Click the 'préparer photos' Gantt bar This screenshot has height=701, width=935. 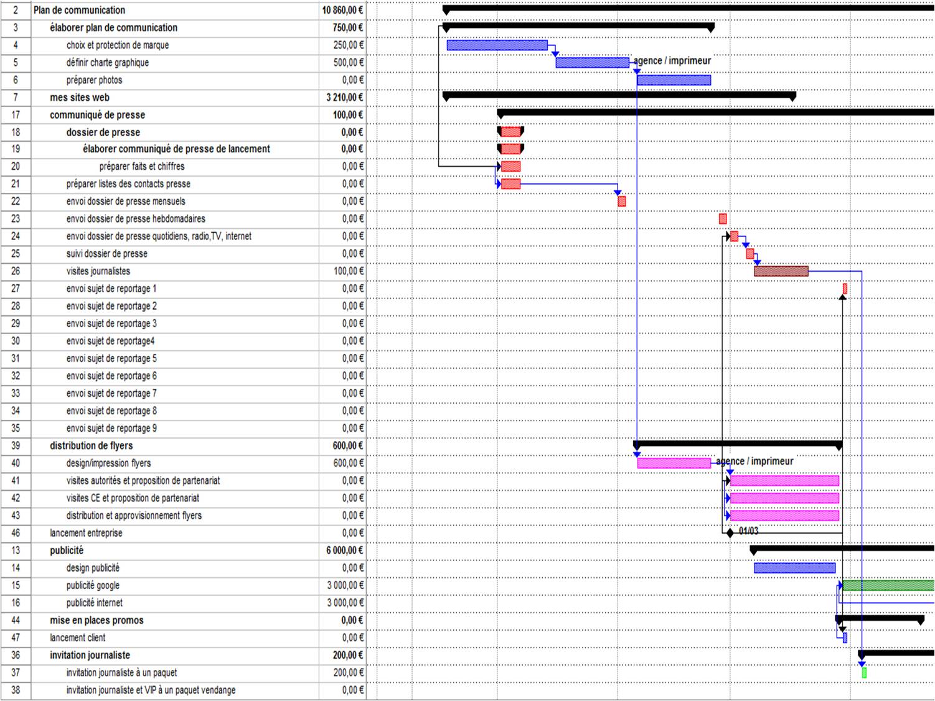674,80
